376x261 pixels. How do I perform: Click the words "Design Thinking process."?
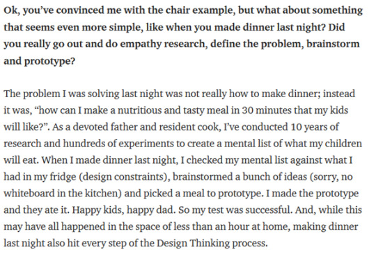coord(212,244)
